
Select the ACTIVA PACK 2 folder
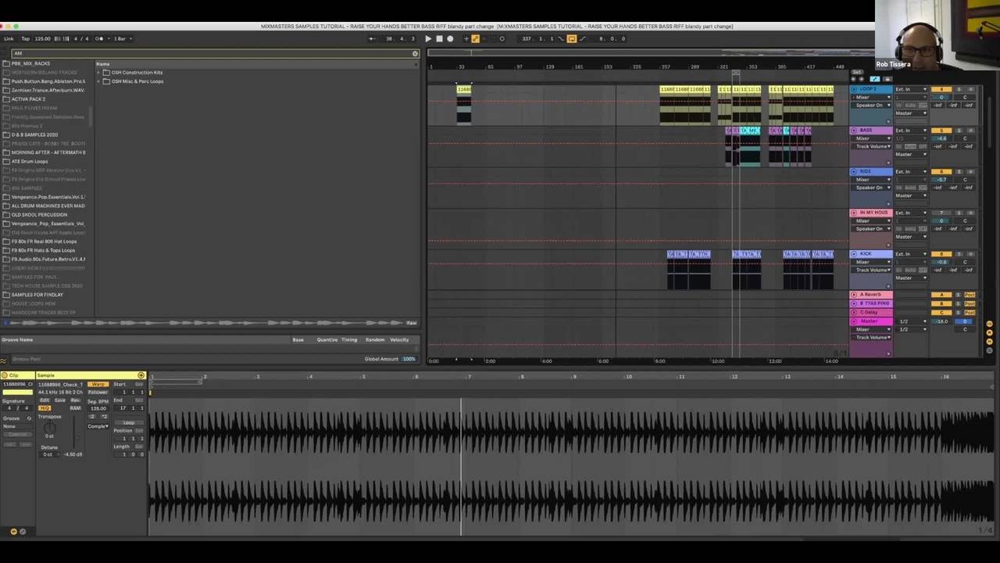click(28, 99)
